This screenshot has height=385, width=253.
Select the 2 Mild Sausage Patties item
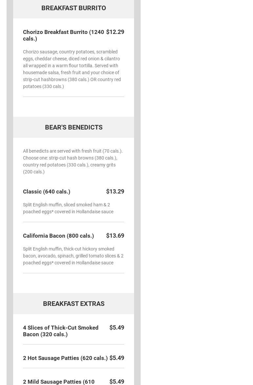click(59, 382)
